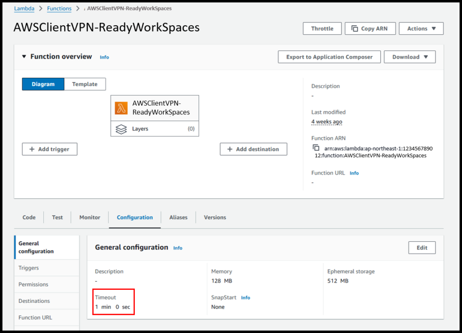Click the Copy ARN button
This screenshot has width=462, height=333.
(x=370, y=28)
